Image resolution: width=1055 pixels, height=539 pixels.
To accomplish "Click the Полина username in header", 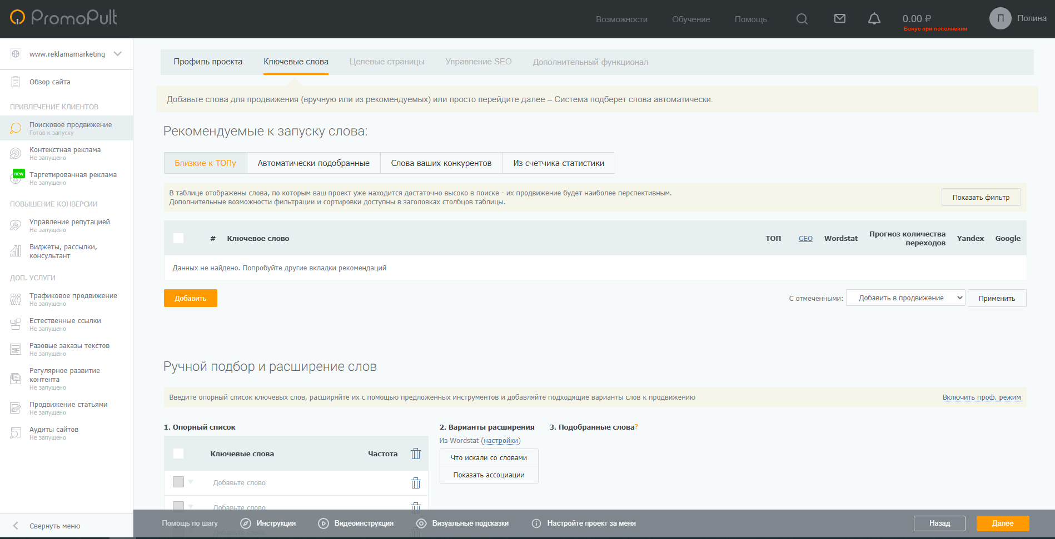I will coord(1032,18).
